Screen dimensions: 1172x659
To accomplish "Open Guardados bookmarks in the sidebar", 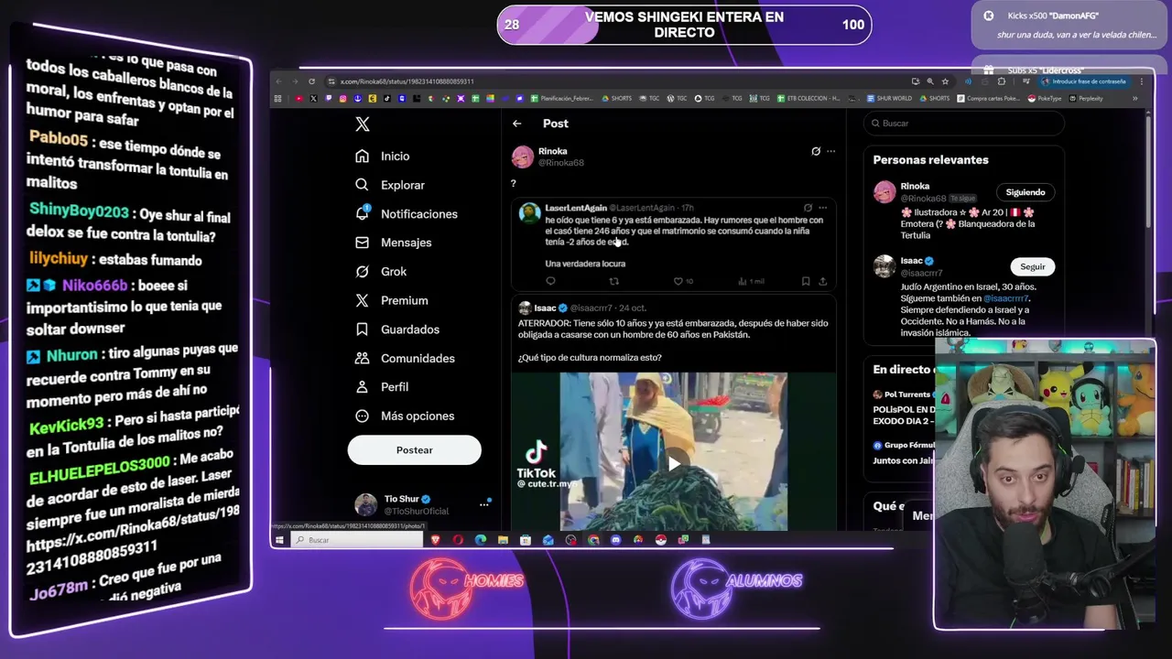I will tap(397, 329).
